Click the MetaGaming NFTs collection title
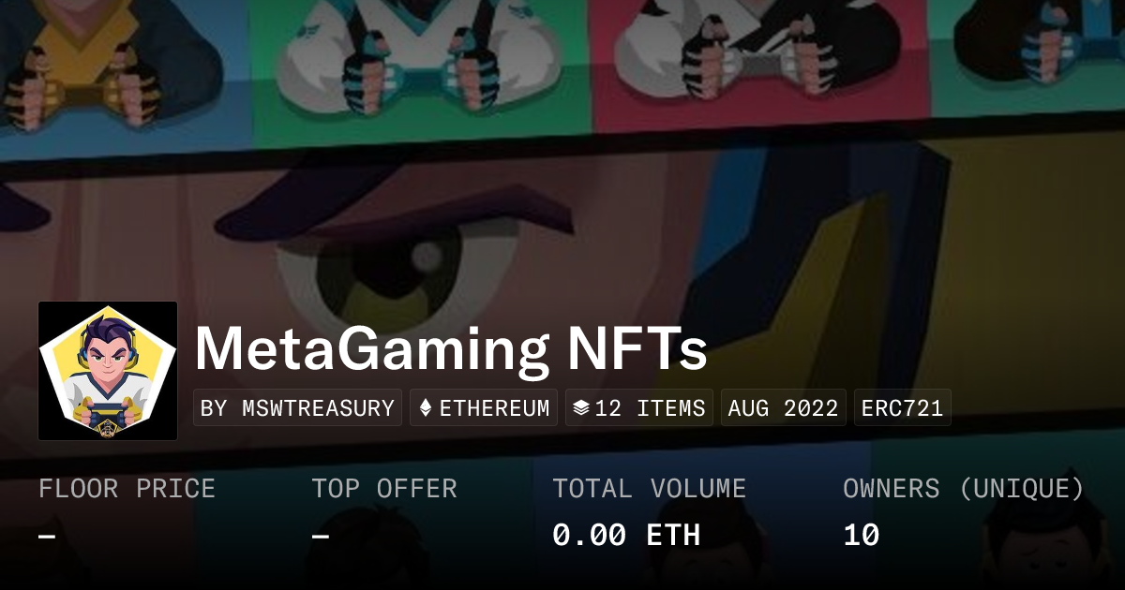Image resolution: width=1125 pixels, height=590 pixels. click(451, 349)
